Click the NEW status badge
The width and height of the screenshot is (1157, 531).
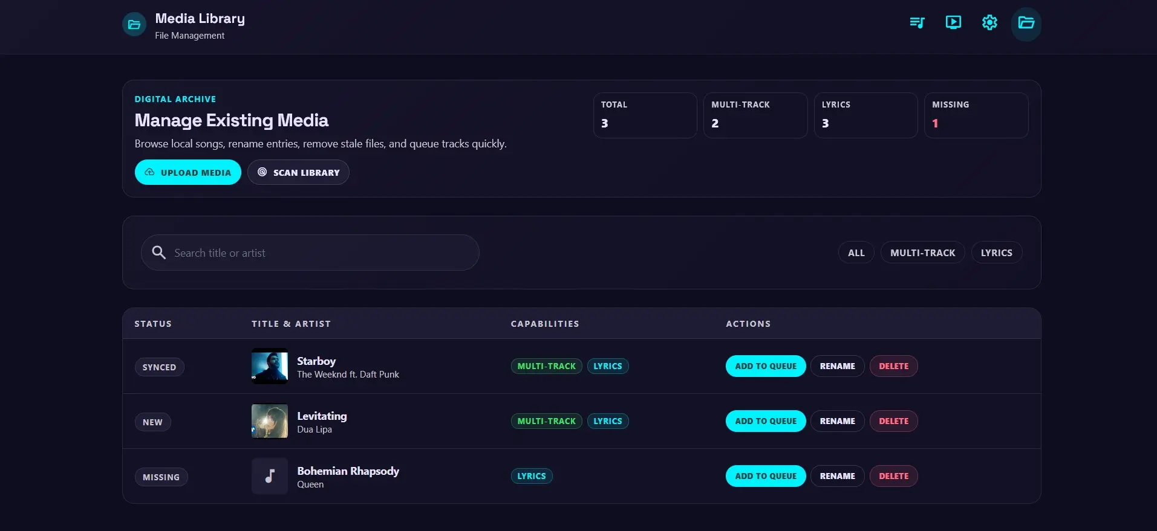[x=153, y=422]
